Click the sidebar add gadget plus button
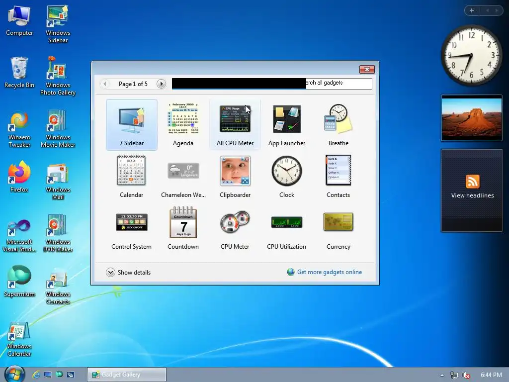Screen dimensions: 509x382 tap(472, 10)
